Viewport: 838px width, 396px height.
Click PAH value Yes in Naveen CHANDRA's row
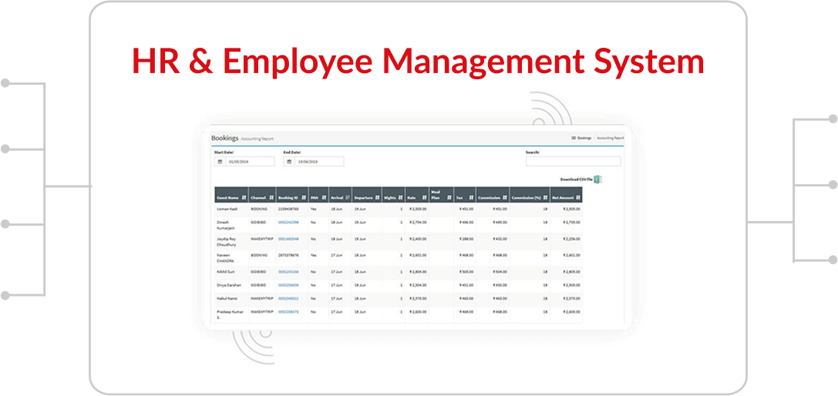click(314, 256)
